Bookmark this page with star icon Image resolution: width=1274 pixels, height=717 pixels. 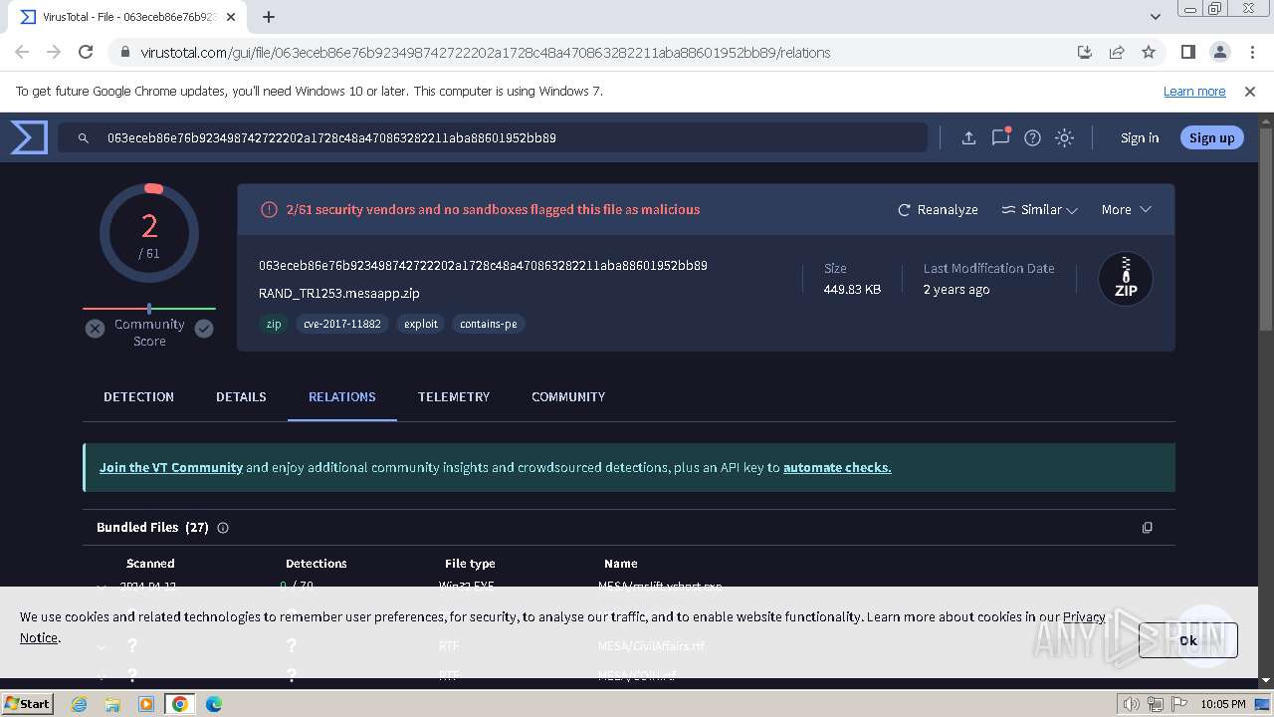point(1149,52)
